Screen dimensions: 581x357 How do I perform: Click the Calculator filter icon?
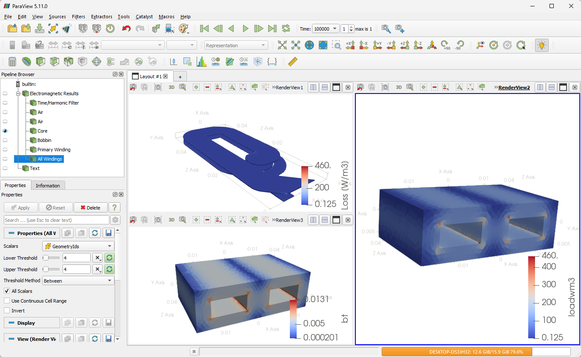[12, 62]
